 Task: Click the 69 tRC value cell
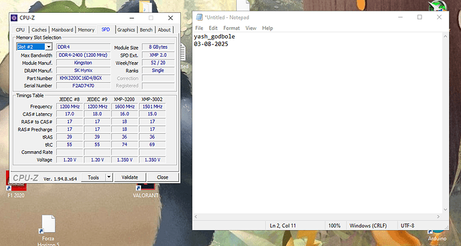click(152, 144)
